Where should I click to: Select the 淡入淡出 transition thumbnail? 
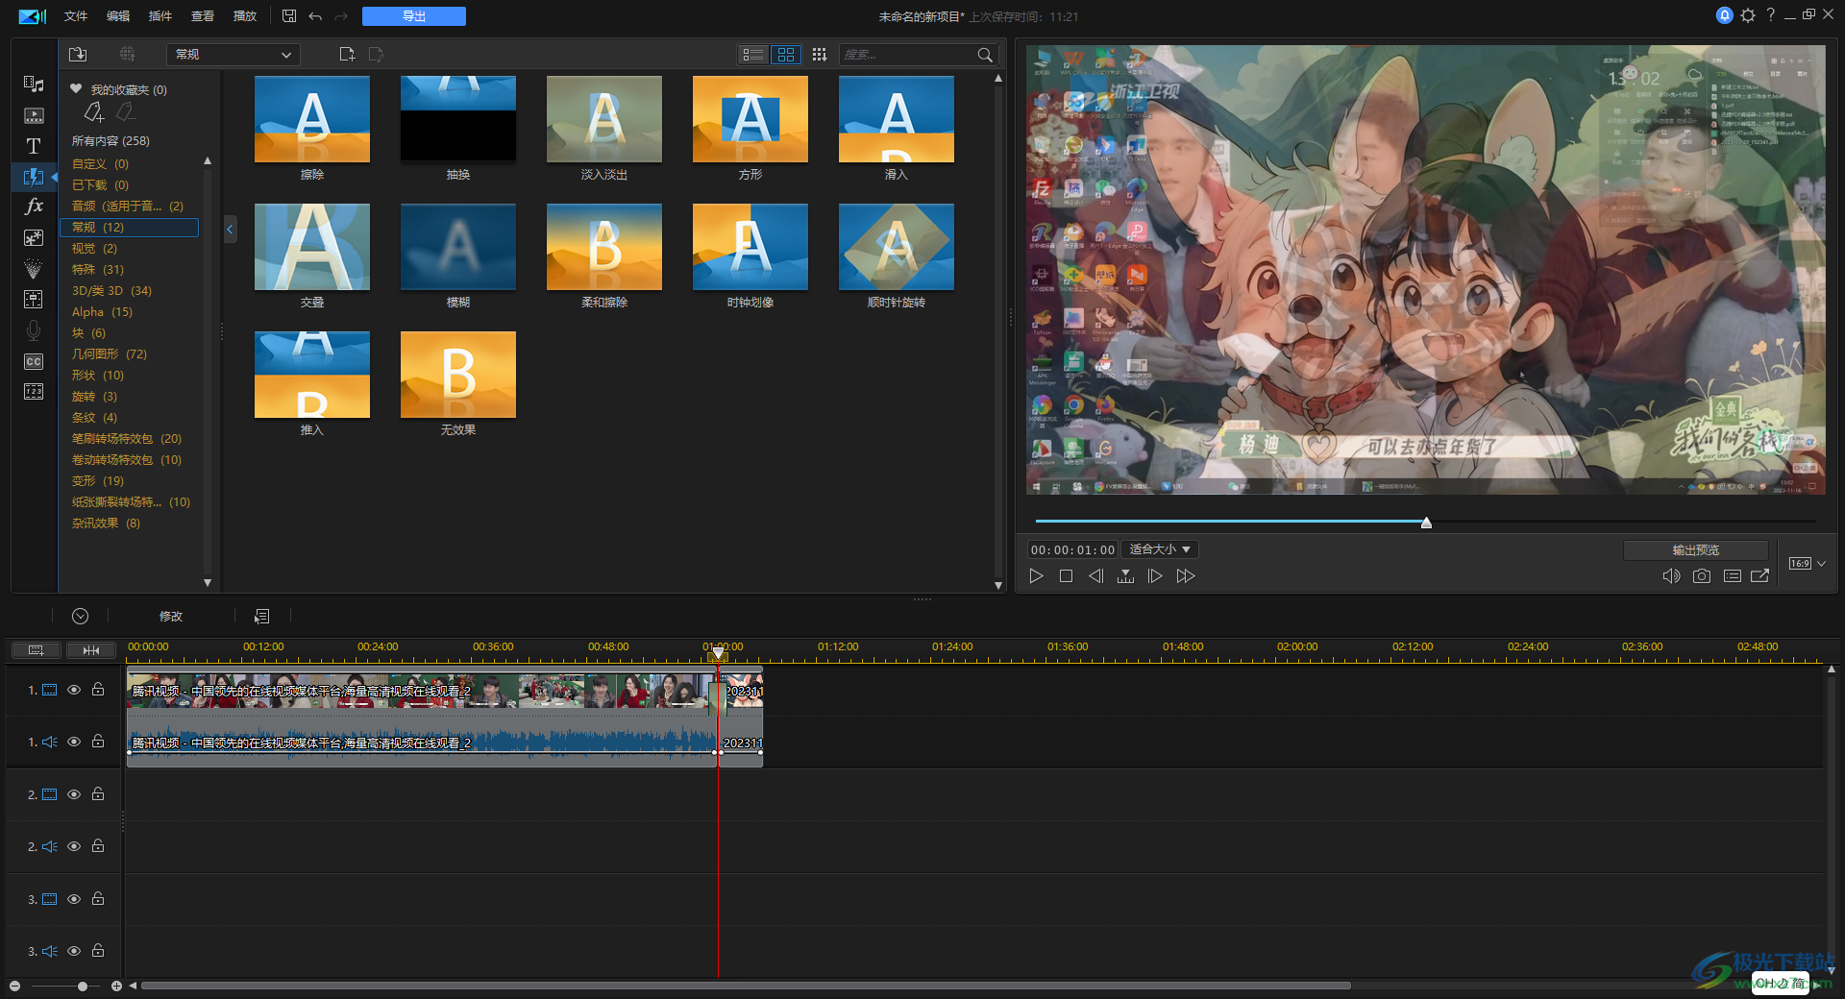(x=604, y=119)
